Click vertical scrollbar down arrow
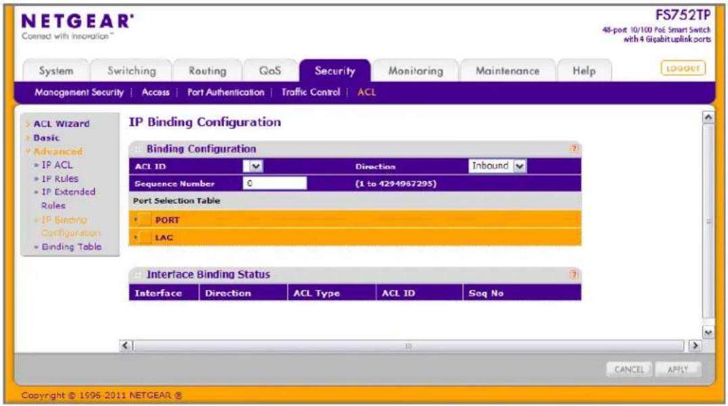The height and width of the screenshot is (406, 728). pyautogui.click(x=708, y=332)
